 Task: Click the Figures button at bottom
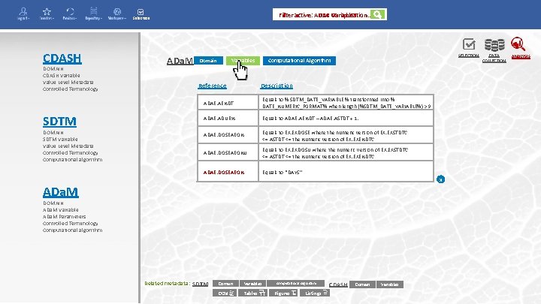[285, 293]
